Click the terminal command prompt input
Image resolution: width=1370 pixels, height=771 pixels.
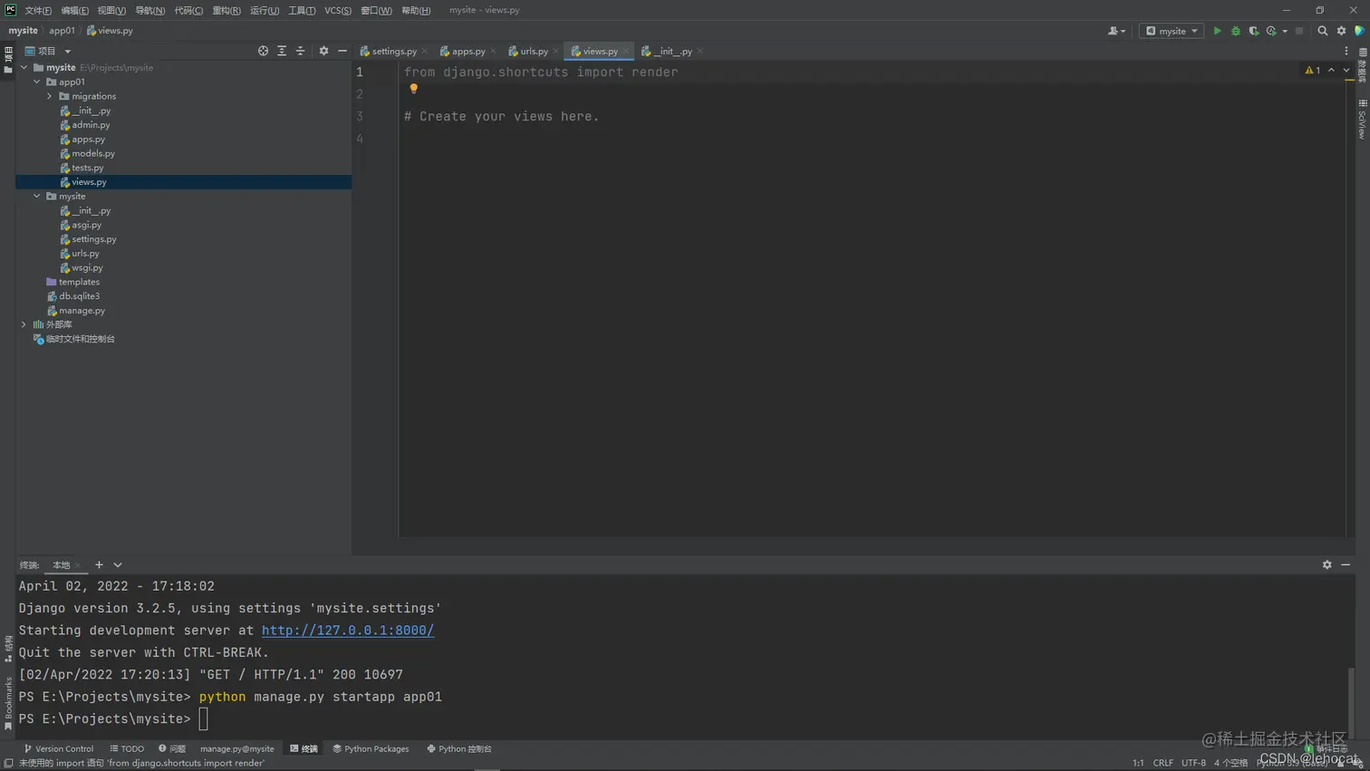tap(203, 718)
